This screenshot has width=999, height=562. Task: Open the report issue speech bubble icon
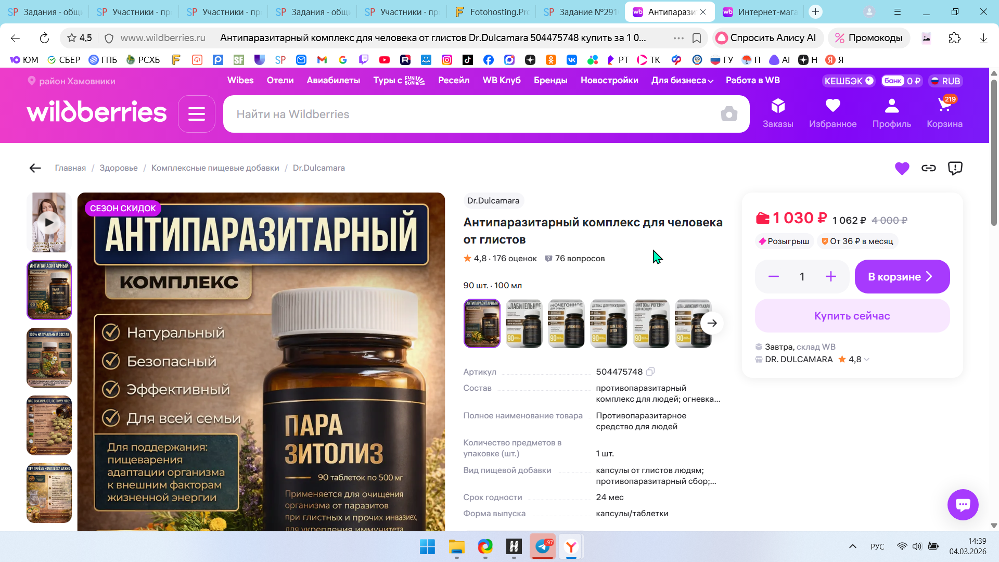(955, 168)
